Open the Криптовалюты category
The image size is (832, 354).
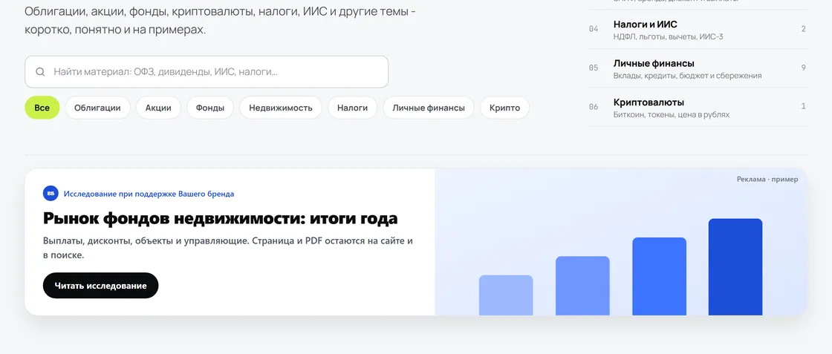pyautogui.click(x=698, y=107)
